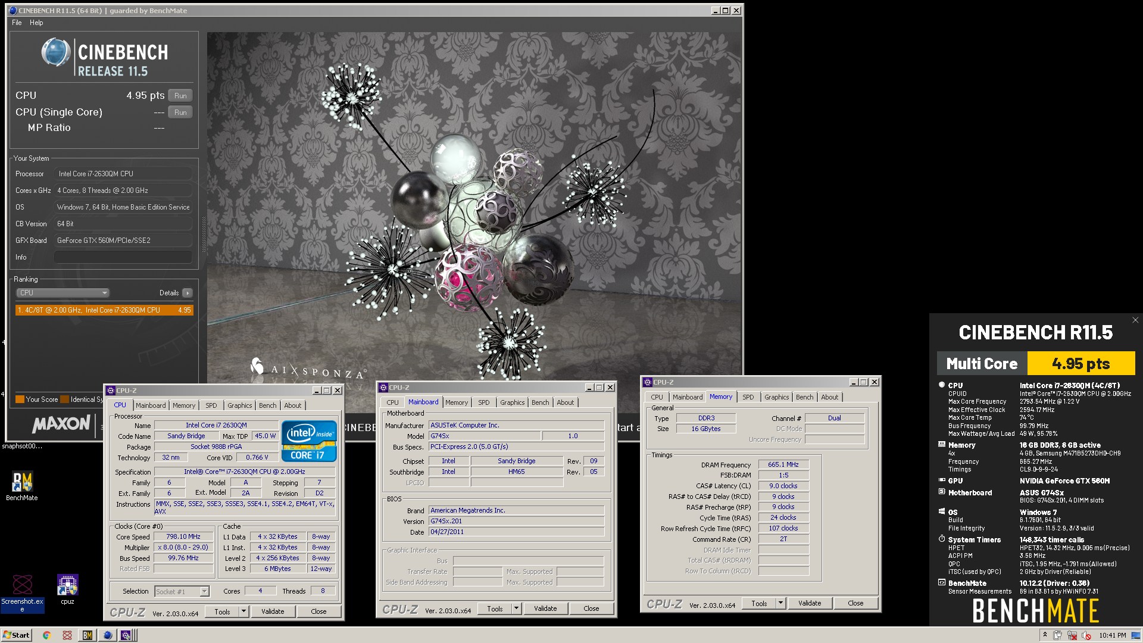Screen dimensions: 1143x643
Task: Click the red atom icon on the taskbar
Action: [x=67, y=635]
